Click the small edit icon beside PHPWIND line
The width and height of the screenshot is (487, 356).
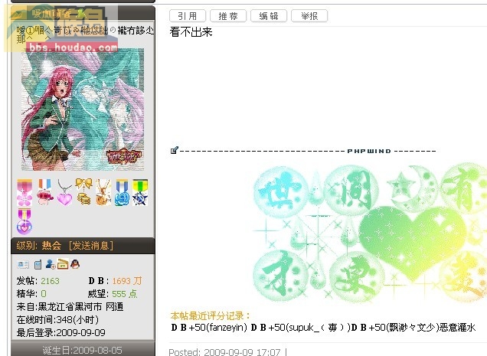coord(175,150)
